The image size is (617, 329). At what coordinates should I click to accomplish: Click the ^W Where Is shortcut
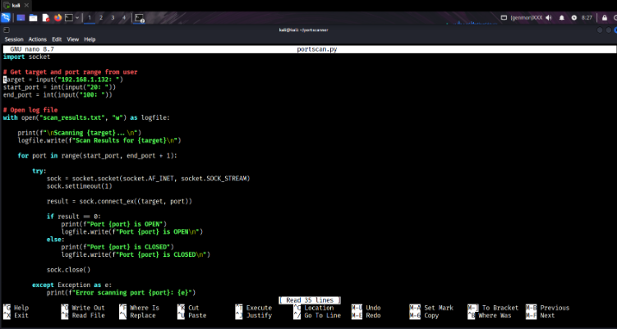click(139, 308)
